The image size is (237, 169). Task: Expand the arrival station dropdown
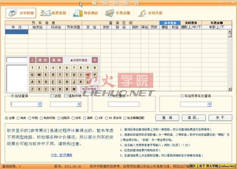click(x=79, y=104)
